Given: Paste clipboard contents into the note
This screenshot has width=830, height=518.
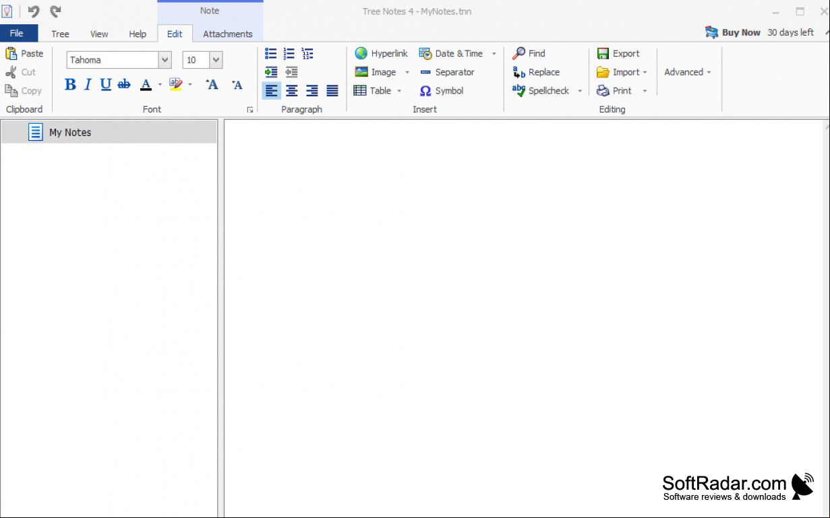Looking at the screenshot, I should 24,53.
